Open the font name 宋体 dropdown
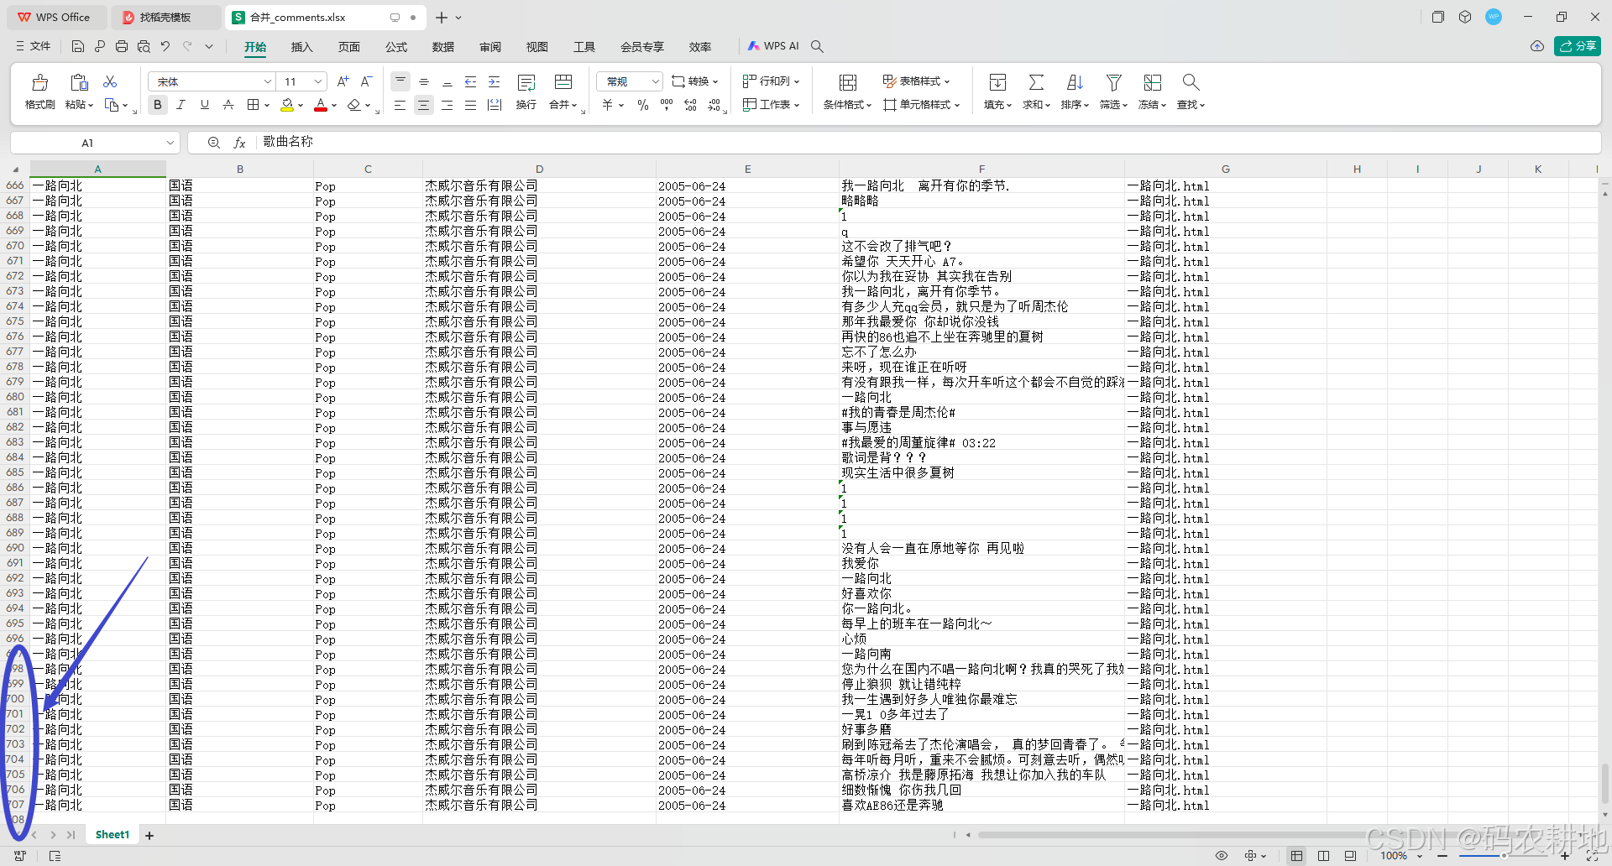Viewport: 1612px width, 866px height. pyautogui.click(x=268, y=81)
